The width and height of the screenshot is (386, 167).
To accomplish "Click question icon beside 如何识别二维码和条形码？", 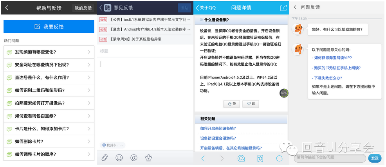I will tap(9, 90).
